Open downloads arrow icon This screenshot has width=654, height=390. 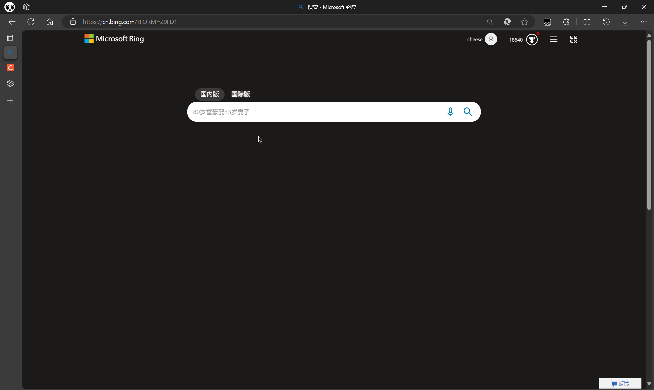625,22
